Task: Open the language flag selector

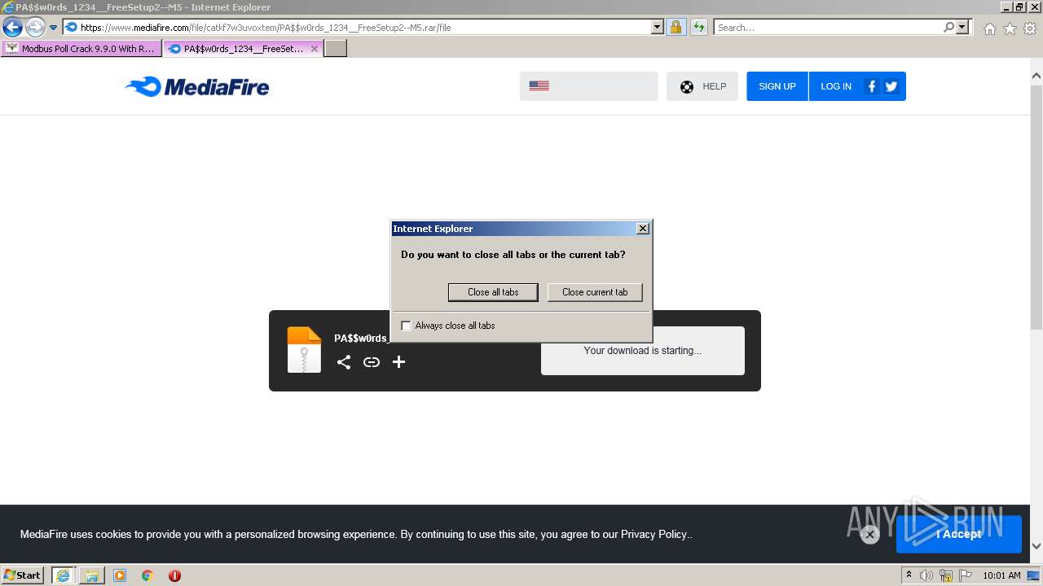Action: click(589, 86)
